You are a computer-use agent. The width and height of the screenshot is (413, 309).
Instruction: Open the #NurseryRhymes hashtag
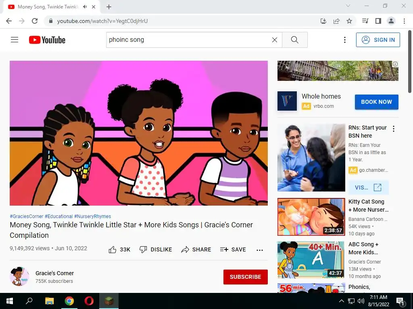click(x=92, y=216)
